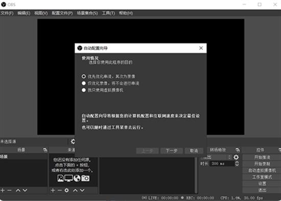Click the browser globe source icon
281x201 pixels.
pos(77,178)
